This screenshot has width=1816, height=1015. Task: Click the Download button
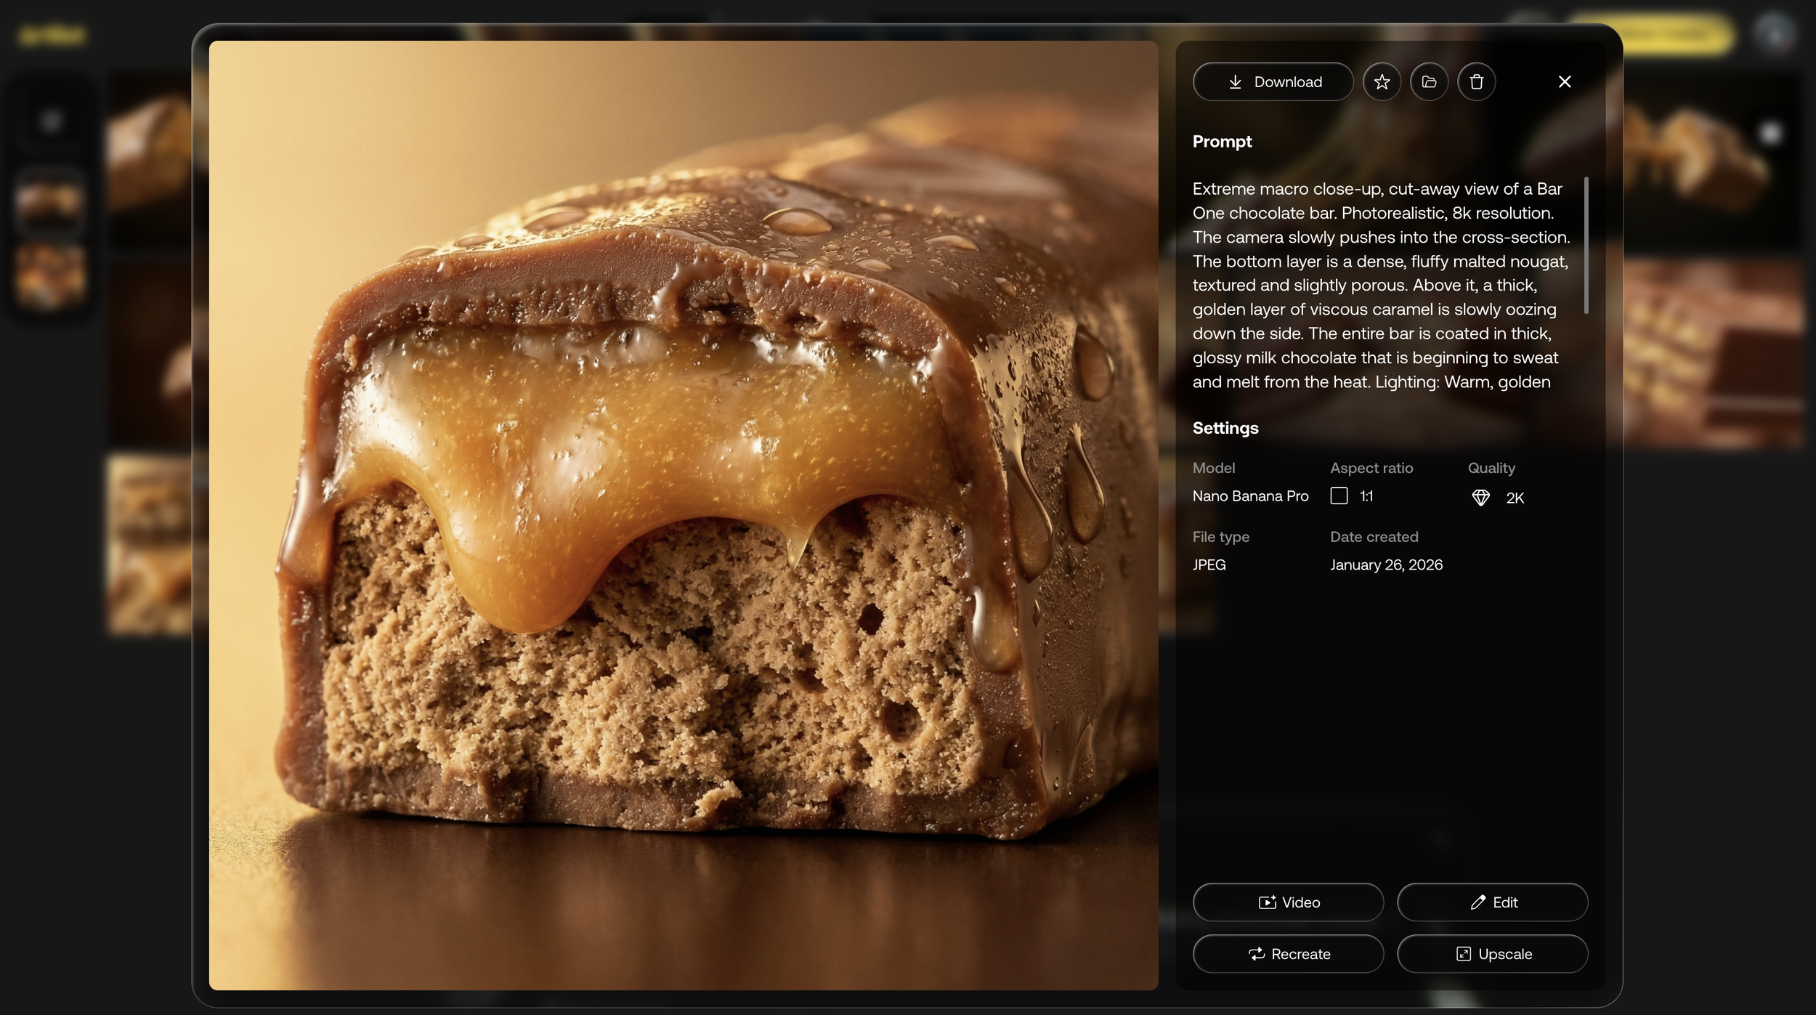[x=1273, y=82]
